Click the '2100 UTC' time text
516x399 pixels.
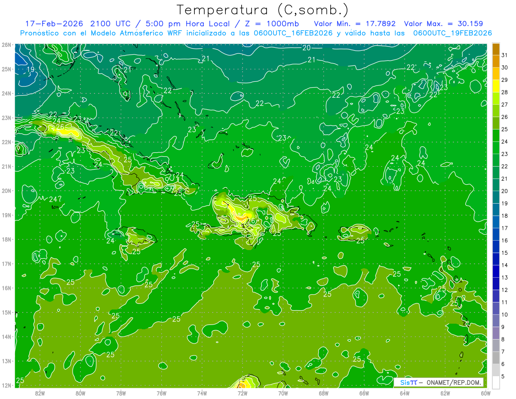[x=111, y=24]
